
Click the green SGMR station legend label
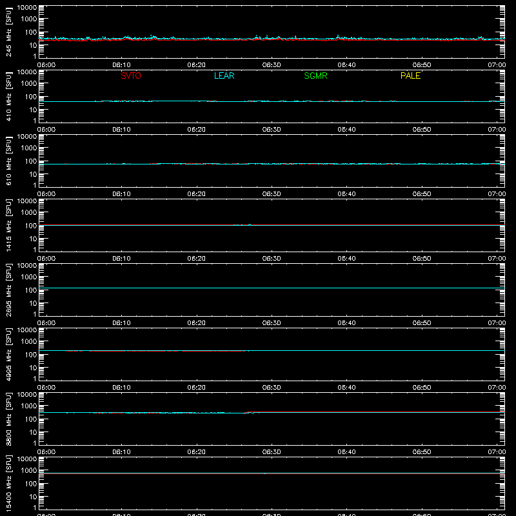[315, 75]
